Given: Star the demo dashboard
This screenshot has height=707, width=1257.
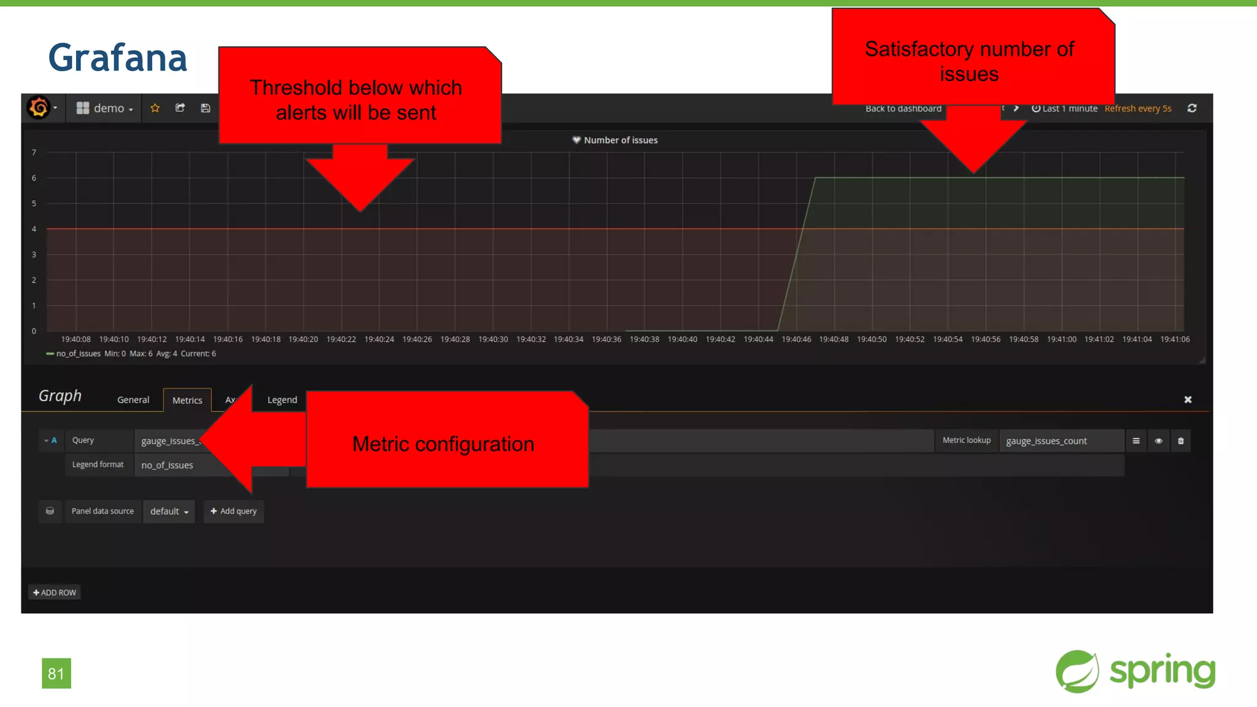Looking at the screenshot, I should (155, 108).
